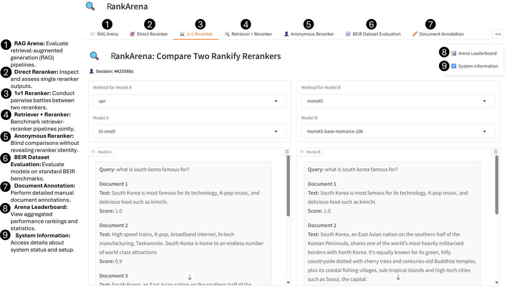The height and width of the screenshot is (291, 517).
Task: Click the three-dots overflow tab button
Action: (x=498, y=34)
